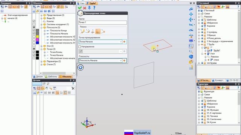This screenshot has width=241, height=135.
Task: Activate the pan cross-arrows view tool
Action: coord(191,14)
